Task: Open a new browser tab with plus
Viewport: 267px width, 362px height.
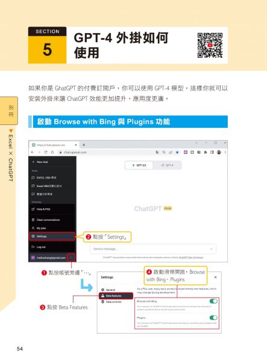Action: [84, 145]
